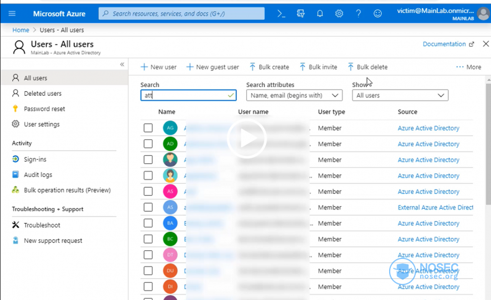Open the notifications bell
Viewport: 491px width, 300px height.
tap(319, 14)
